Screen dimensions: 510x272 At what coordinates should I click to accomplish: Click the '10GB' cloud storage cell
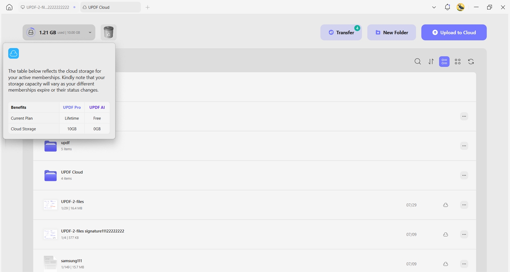[72, 129]
